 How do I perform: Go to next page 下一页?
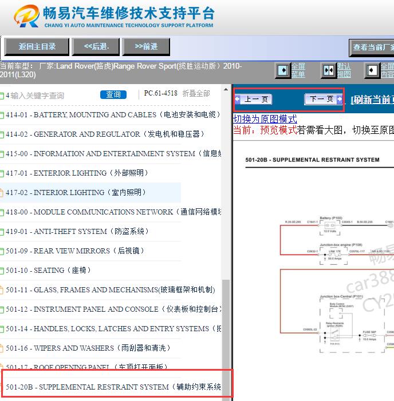(324, 99)
